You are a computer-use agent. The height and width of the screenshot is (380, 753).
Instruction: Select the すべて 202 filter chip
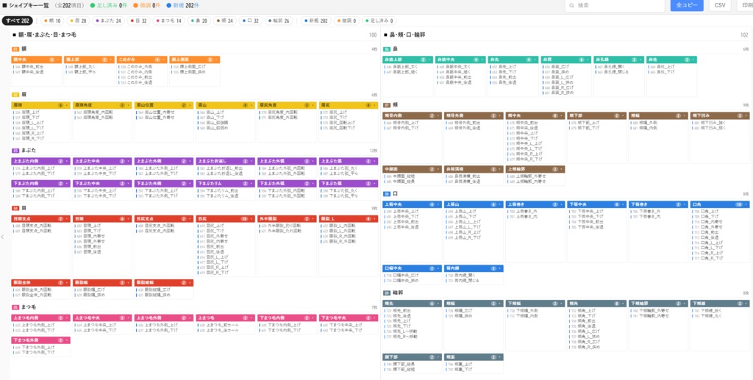(18, 21)
